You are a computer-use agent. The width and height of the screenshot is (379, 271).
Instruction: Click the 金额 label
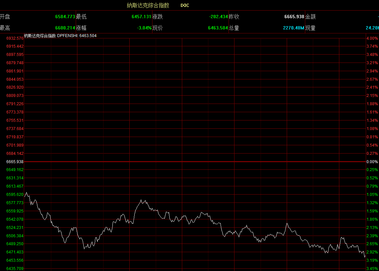coord(310,17)
